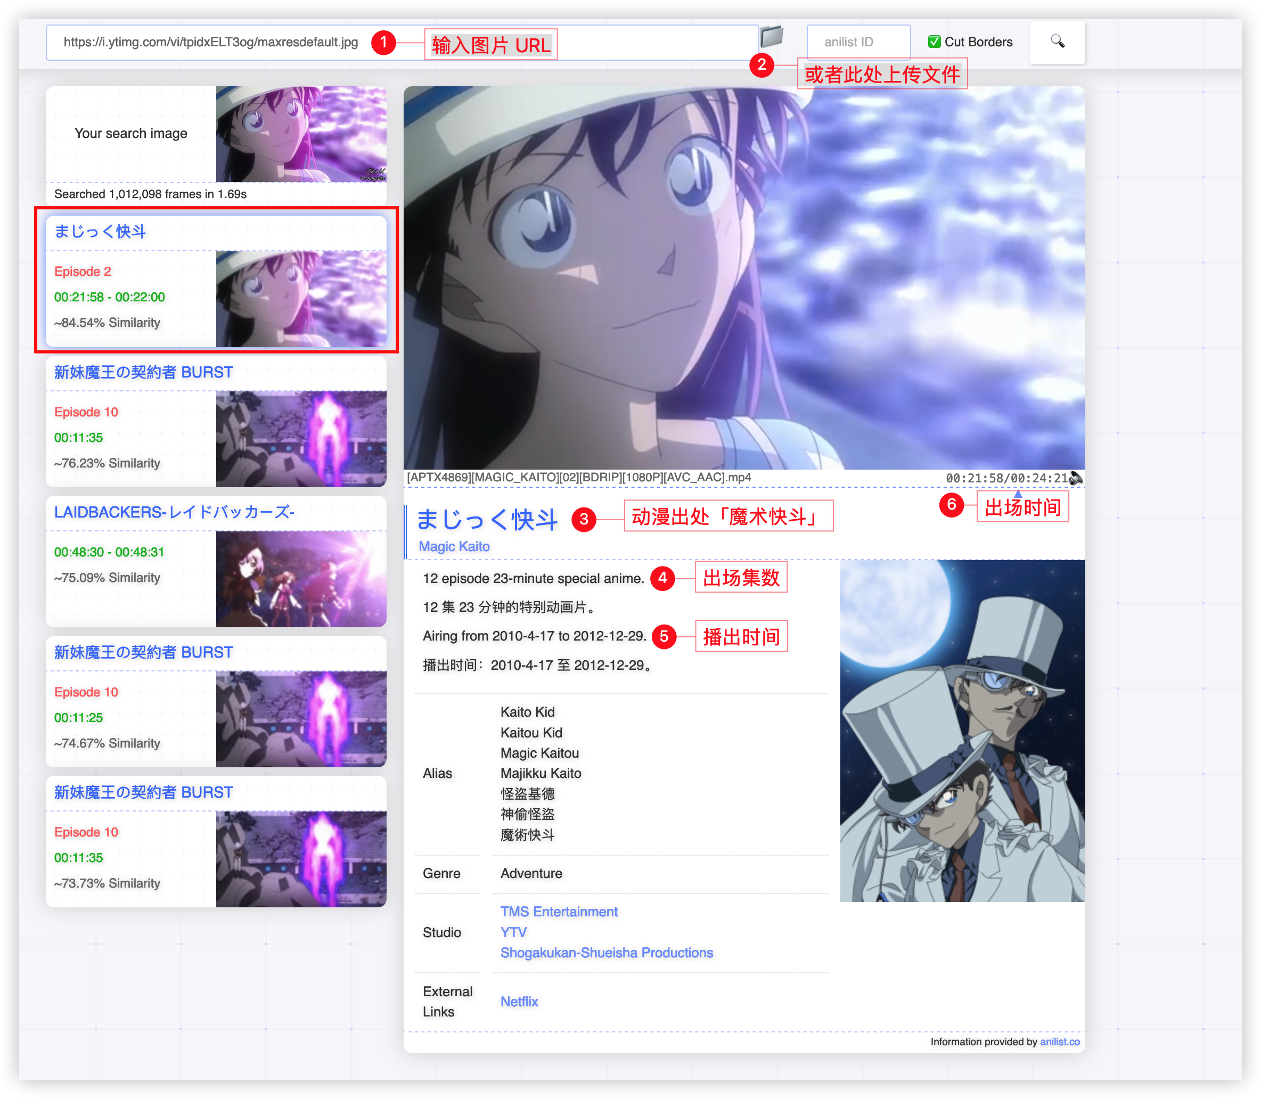Open Shogakukan-Shueisha Productions link

606,953
